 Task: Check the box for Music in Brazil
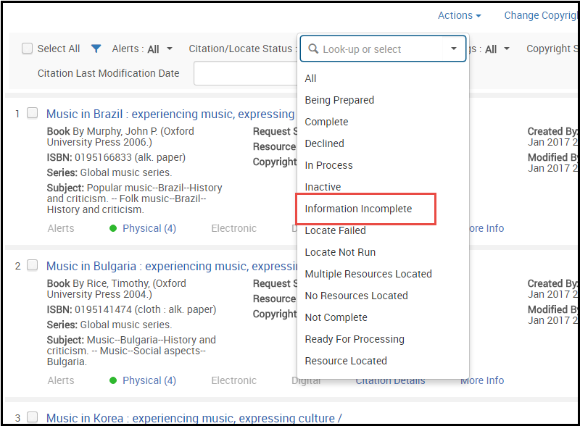(x=33, y=113)
